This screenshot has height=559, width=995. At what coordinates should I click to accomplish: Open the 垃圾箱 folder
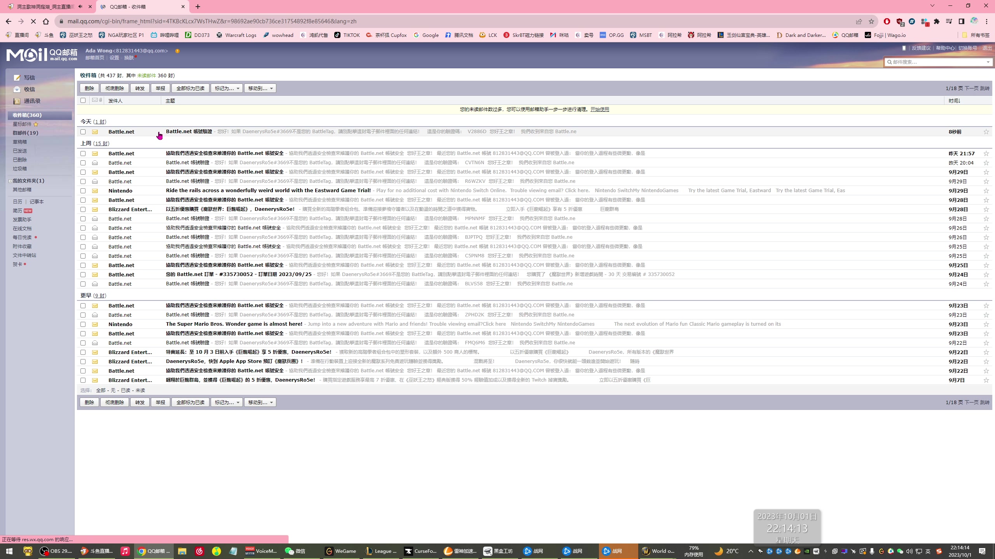pyautogui.click(x=20, y=169)
